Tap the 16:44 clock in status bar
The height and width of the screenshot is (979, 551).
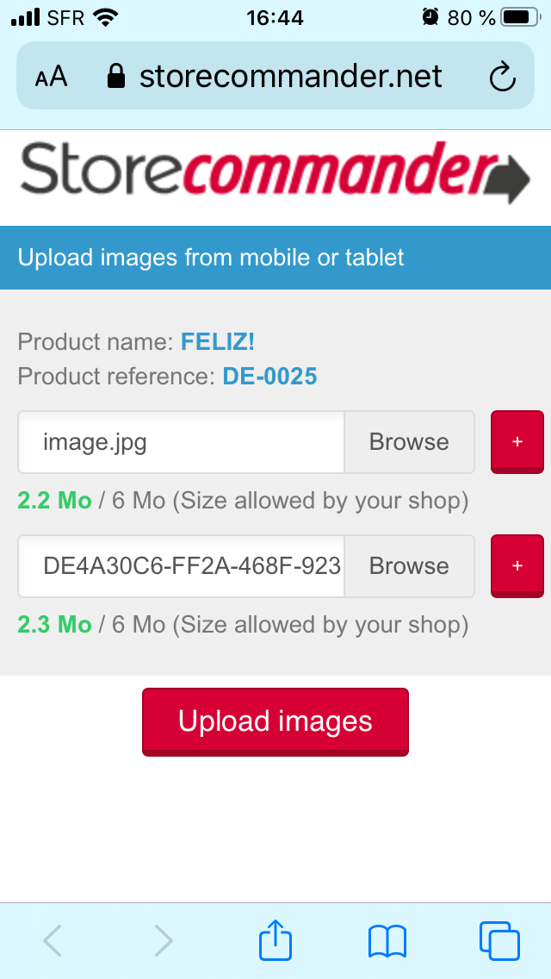tap(275, 17)
